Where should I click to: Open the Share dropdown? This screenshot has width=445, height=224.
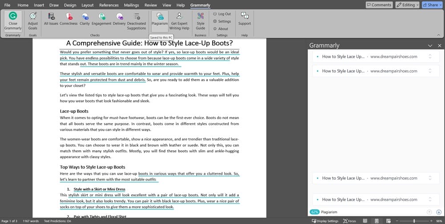[432, 5]
